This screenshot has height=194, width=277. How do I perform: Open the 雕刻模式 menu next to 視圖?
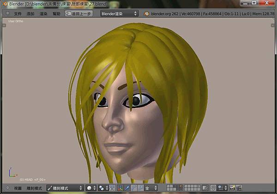(34, 188)
